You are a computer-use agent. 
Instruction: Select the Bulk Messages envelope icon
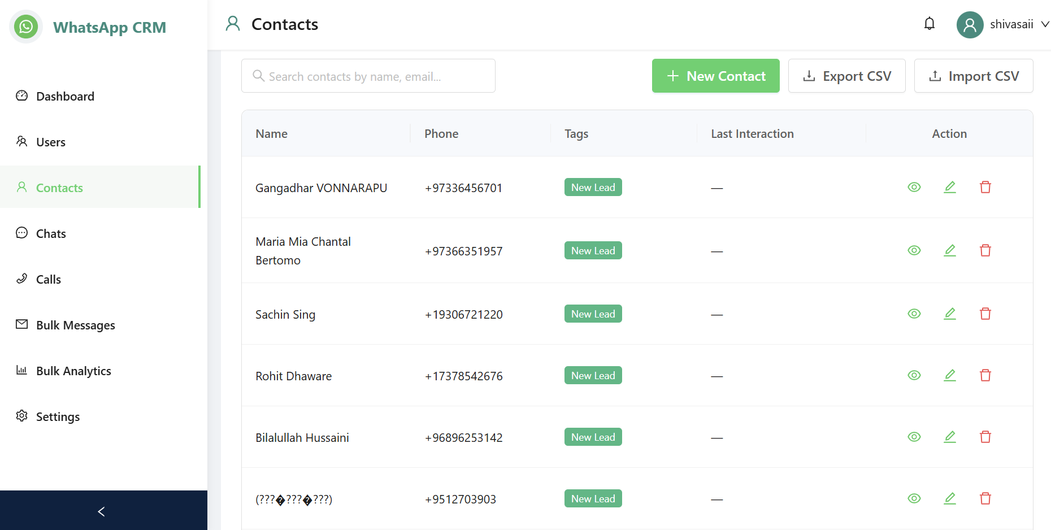(21, 324)
